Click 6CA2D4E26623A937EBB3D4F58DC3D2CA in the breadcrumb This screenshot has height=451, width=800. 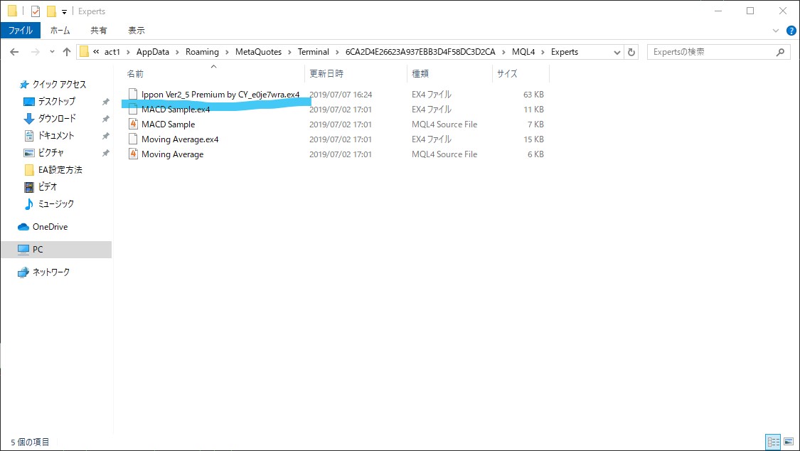pyautogui.click(x=420, y=52)
